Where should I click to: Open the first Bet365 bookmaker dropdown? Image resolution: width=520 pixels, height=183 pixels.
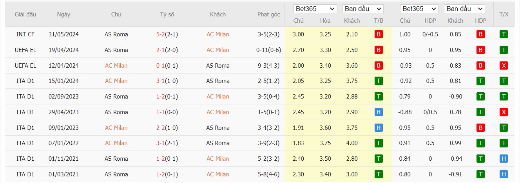click(315, 9)
